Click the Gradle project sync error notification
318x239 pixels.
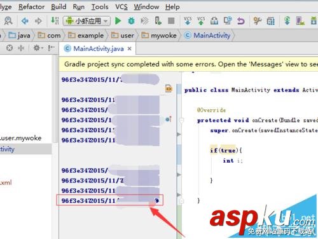tap(189, 64)
